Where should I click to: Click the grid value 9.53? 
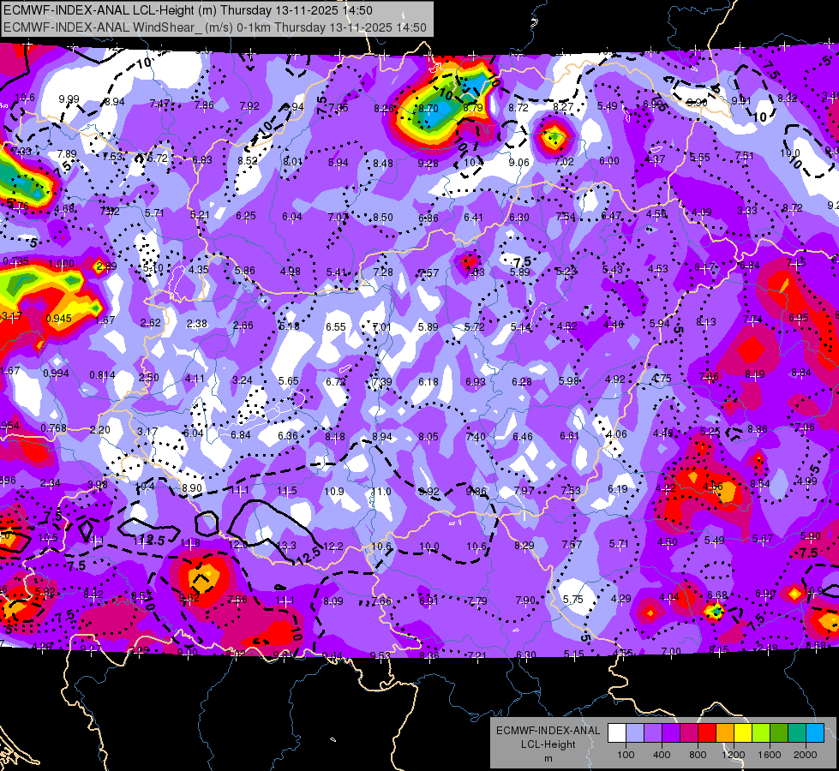380,654
